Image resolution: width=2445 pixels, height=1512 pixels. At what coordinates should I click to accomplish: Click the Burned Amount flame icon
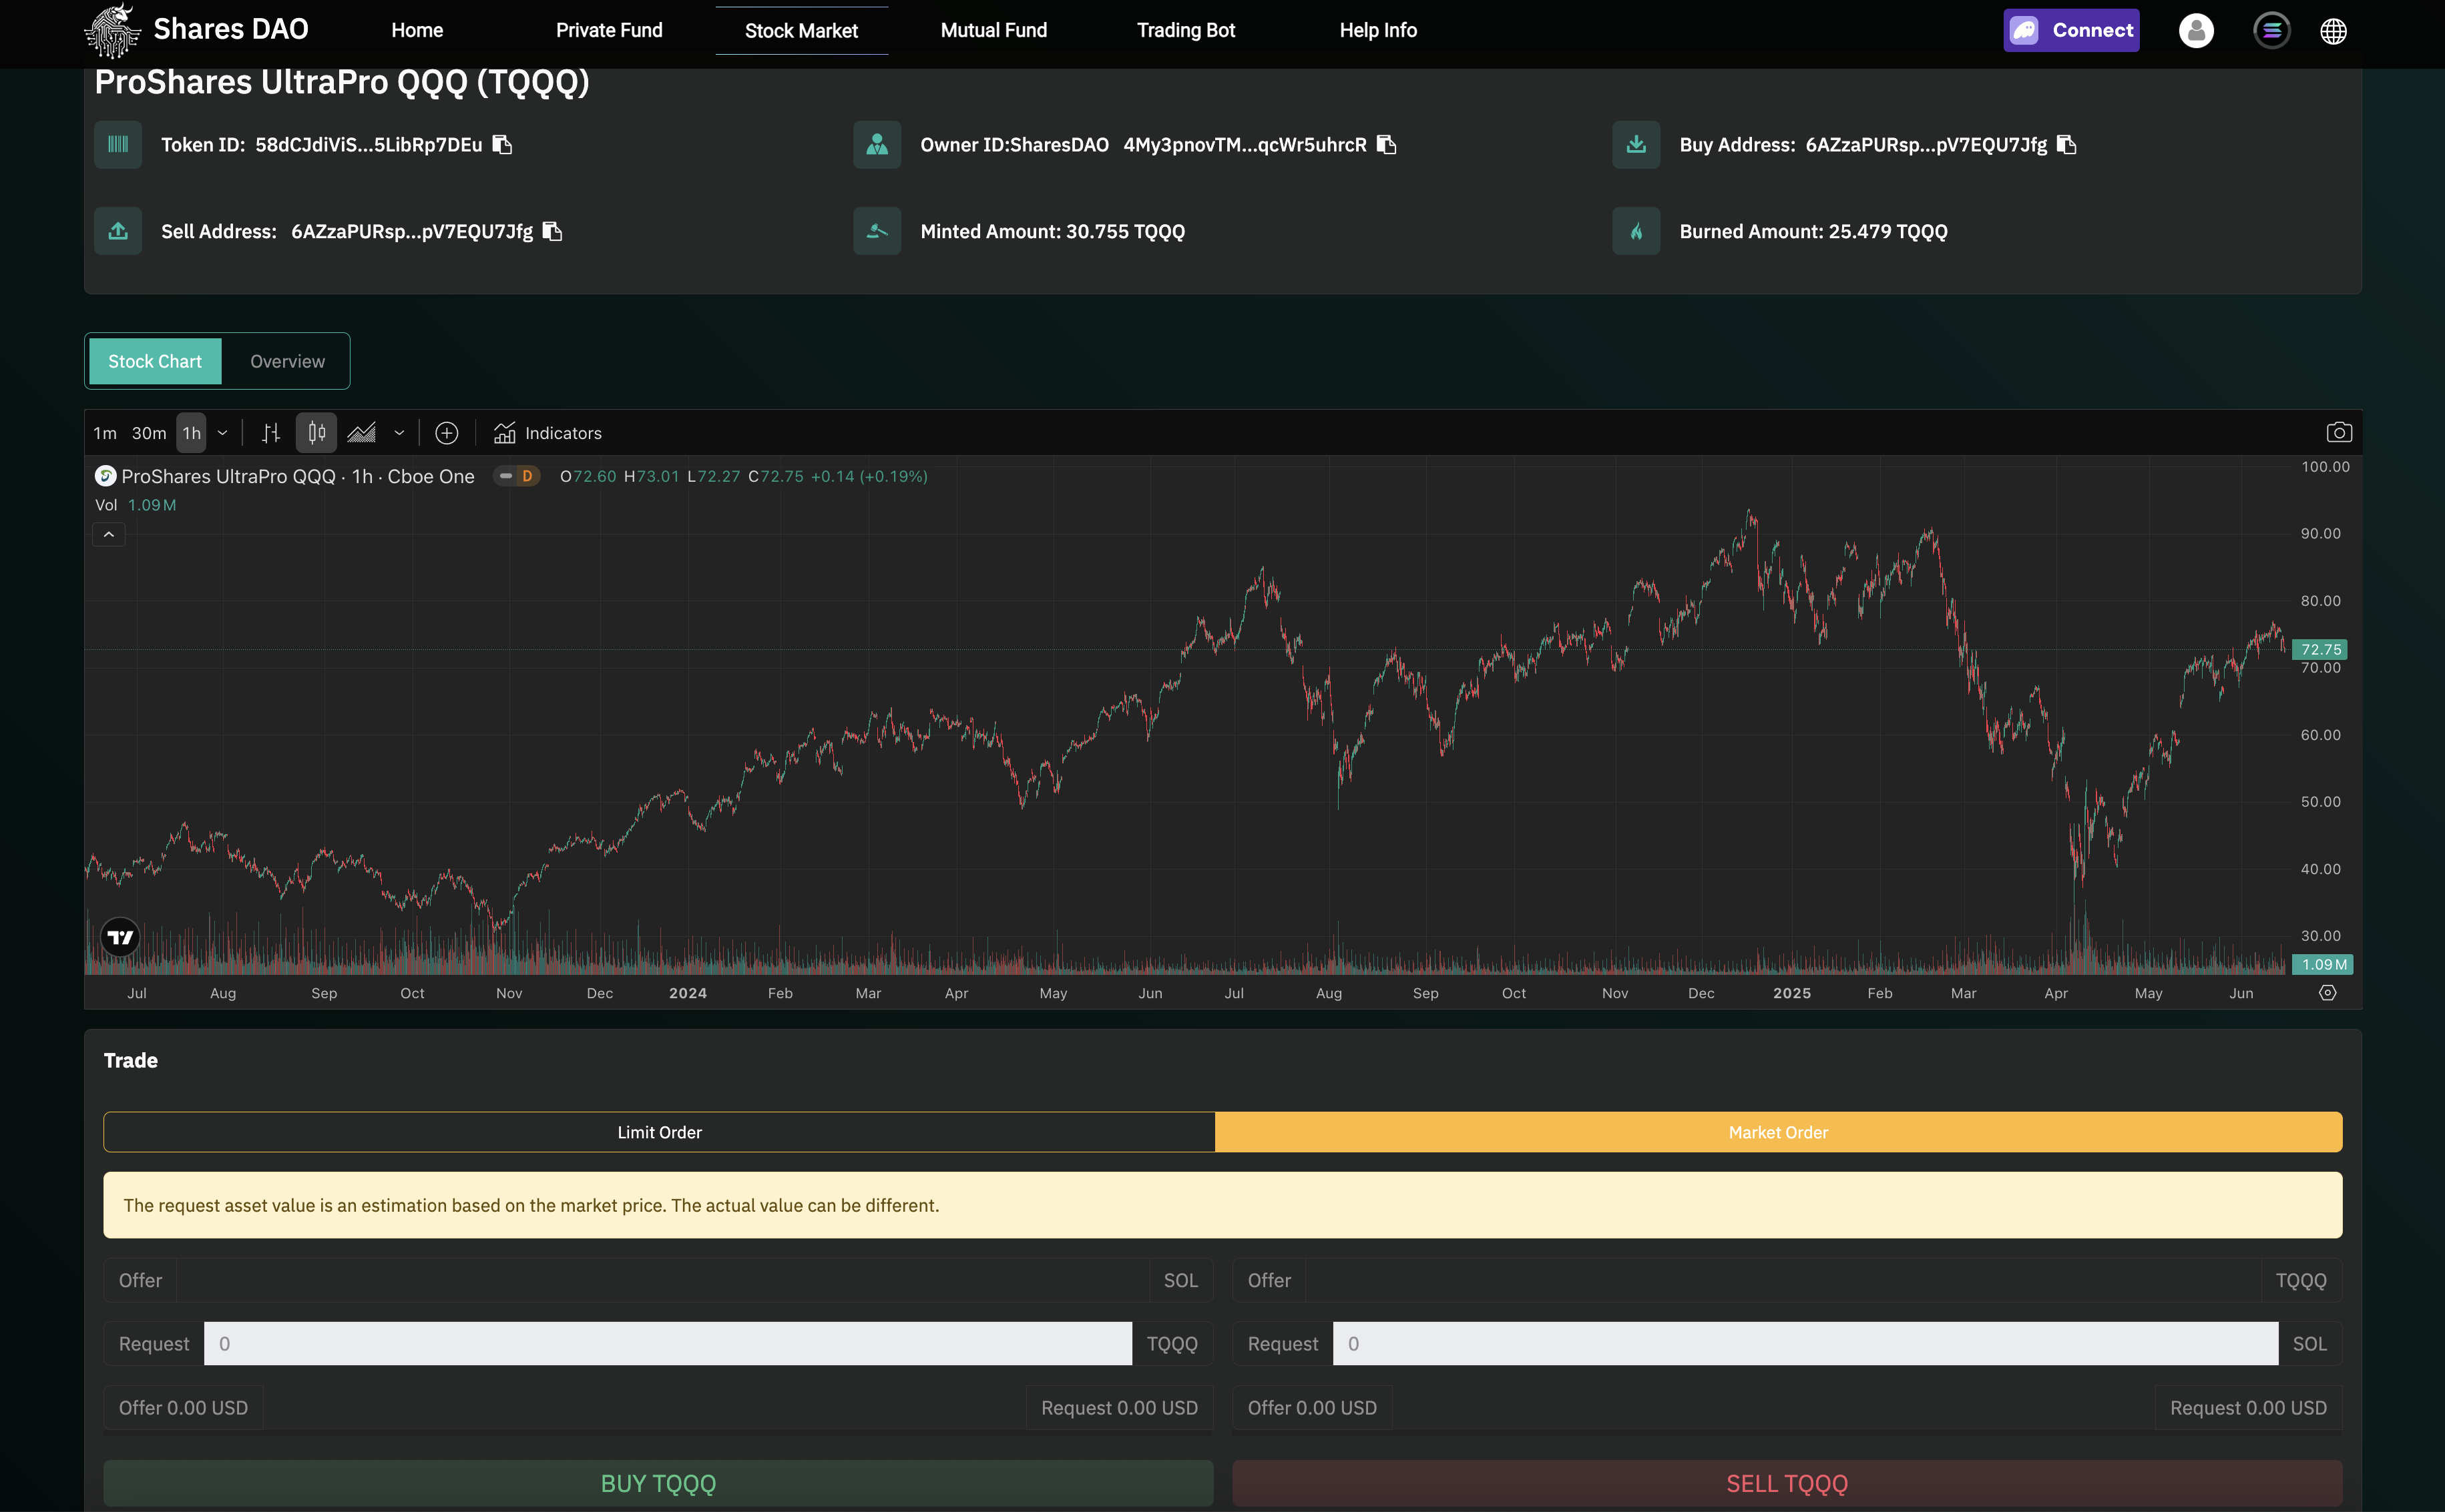point(1636,231)
